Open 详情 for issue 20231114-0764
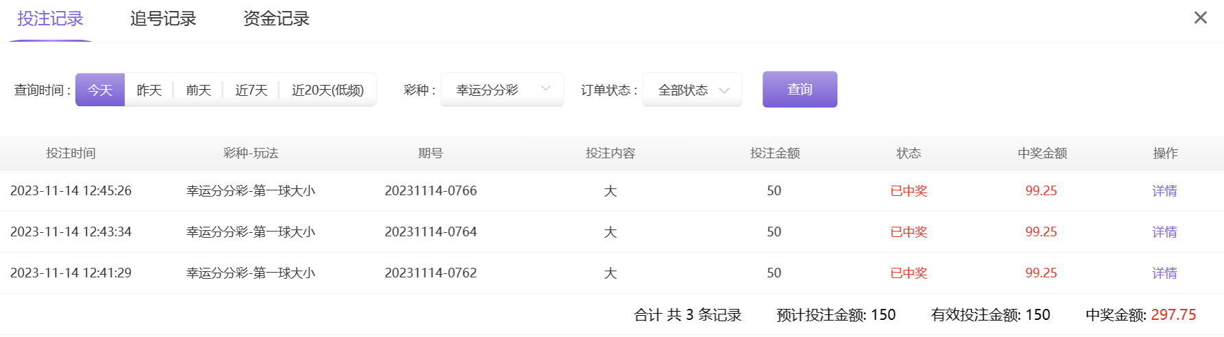The image size is (1224, 337). tap(1164, 232)
